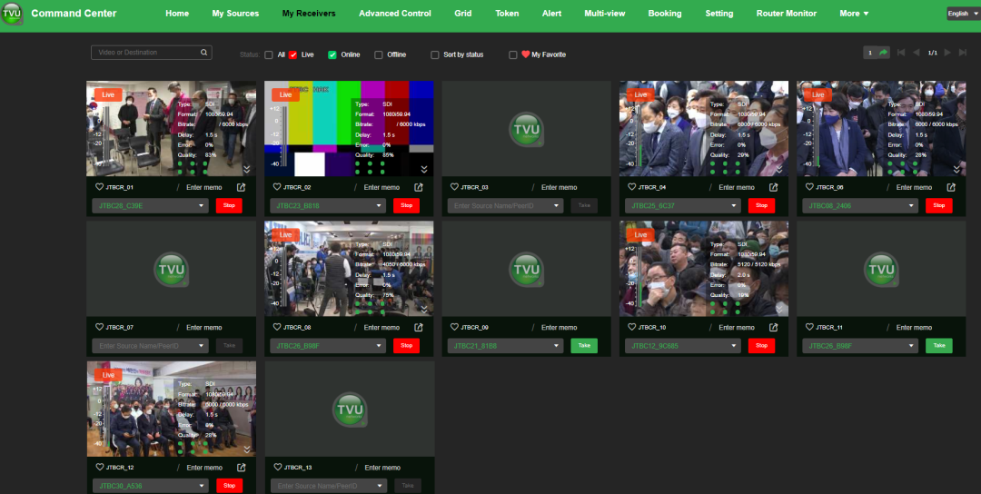The image size is (981, 494).
Task: Enable My Favorite filter checkbox
Action: (513, 55)
